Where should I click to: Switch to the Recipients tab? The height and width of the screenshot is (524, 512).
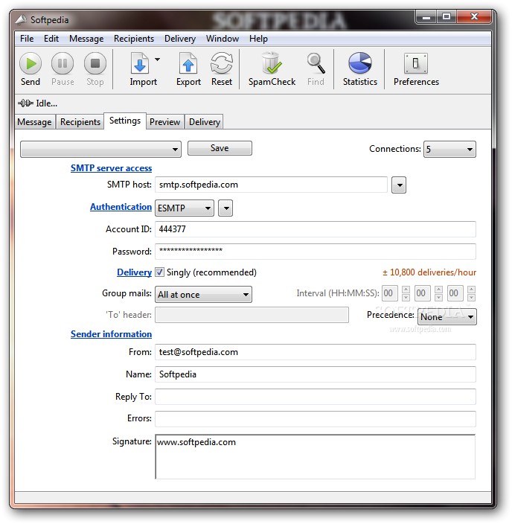[x=80, y=122]
